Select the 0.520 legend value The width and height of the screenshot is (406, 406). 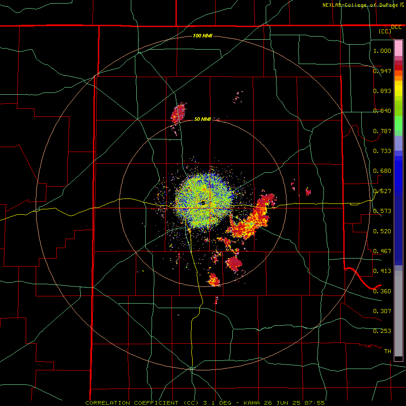[x=382, y=231]
